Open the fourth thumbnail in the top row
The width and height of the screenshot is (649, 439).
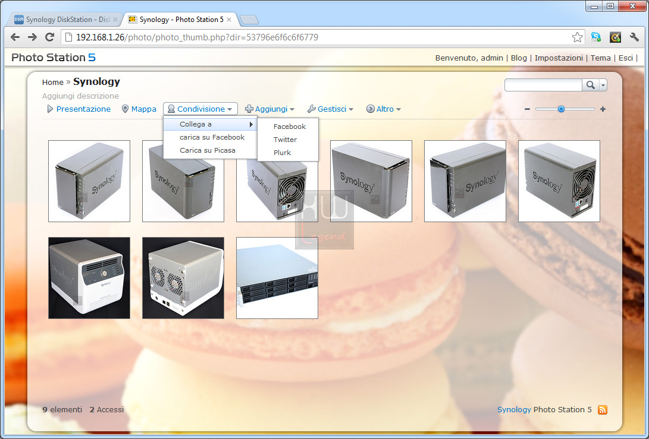pyautogui.click(x=371, y=181)
